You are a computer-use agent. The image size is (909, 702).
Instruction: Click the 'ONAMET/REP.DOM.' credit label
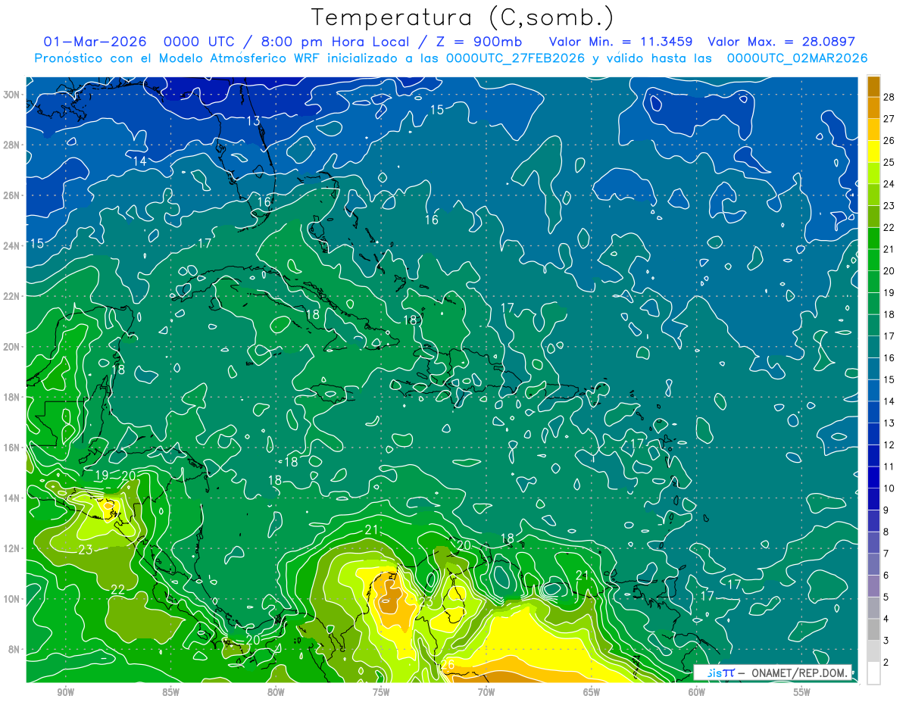pyautogui.click(x=800, y=672)
